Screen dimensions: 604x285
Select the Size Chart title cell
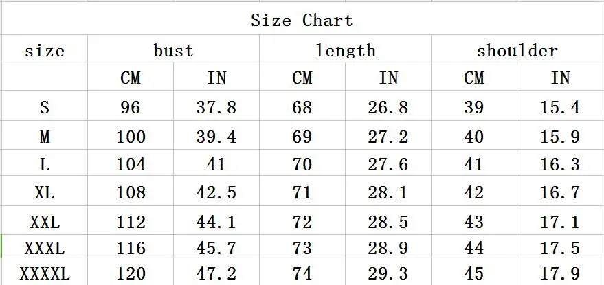(x=302, y=21)
